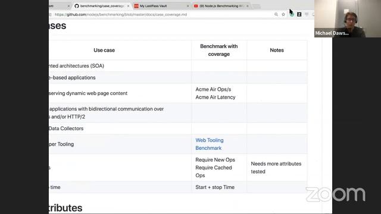
Task: Bookmark this page with the star icon
Action: [x=283, y=14]
